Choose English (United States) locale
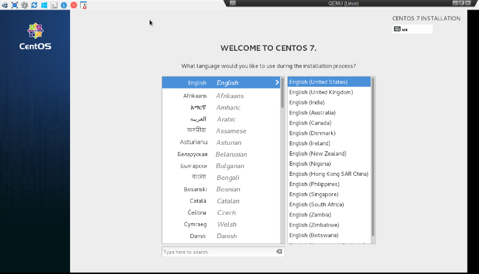The height and width of the screenshot is (274, 479). click(x=329, y=82)
